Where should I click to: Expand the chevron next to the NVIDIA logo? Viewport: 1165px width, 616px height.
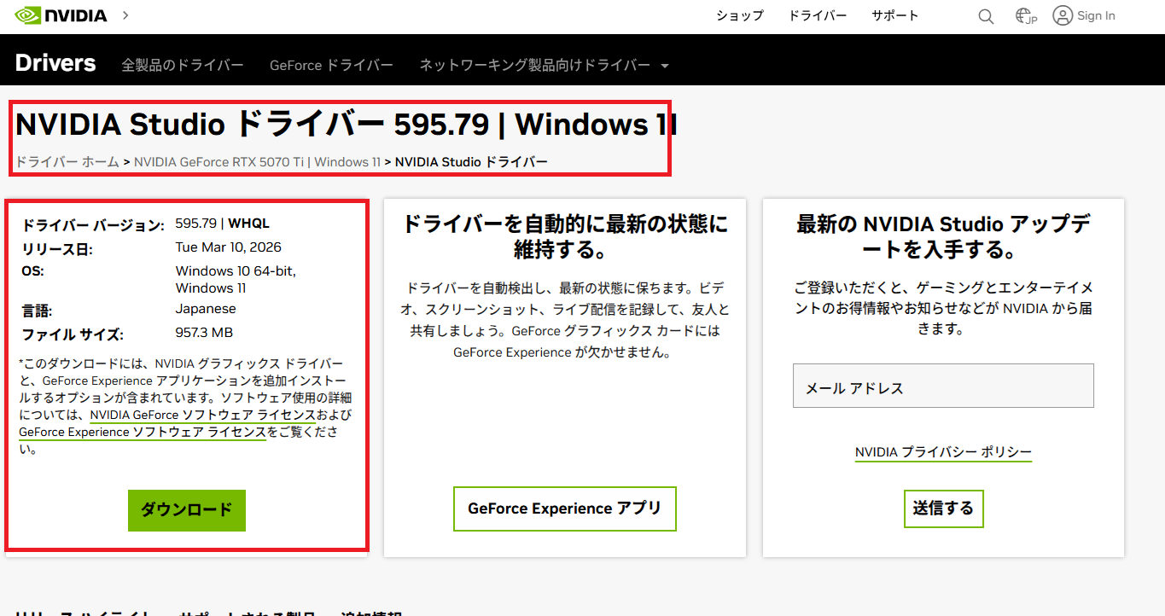(x=125, y=15)
